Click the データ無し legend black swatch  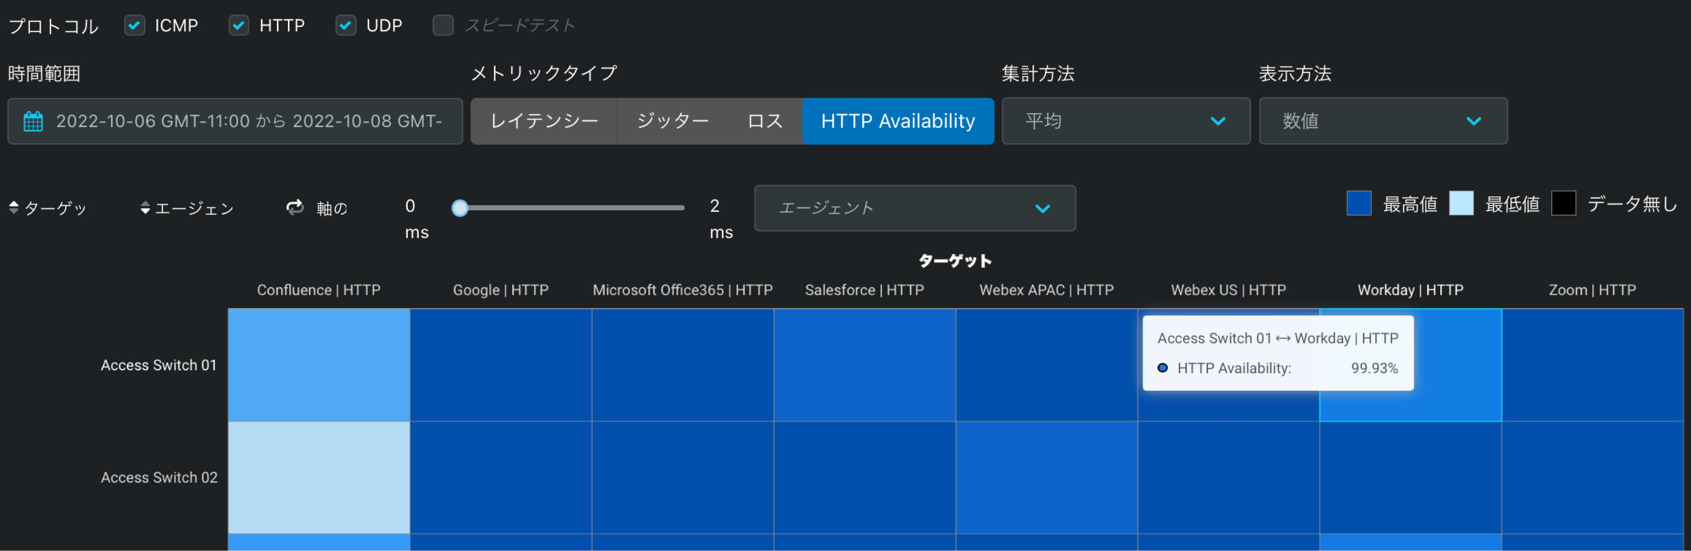(x=1564, y=203)
